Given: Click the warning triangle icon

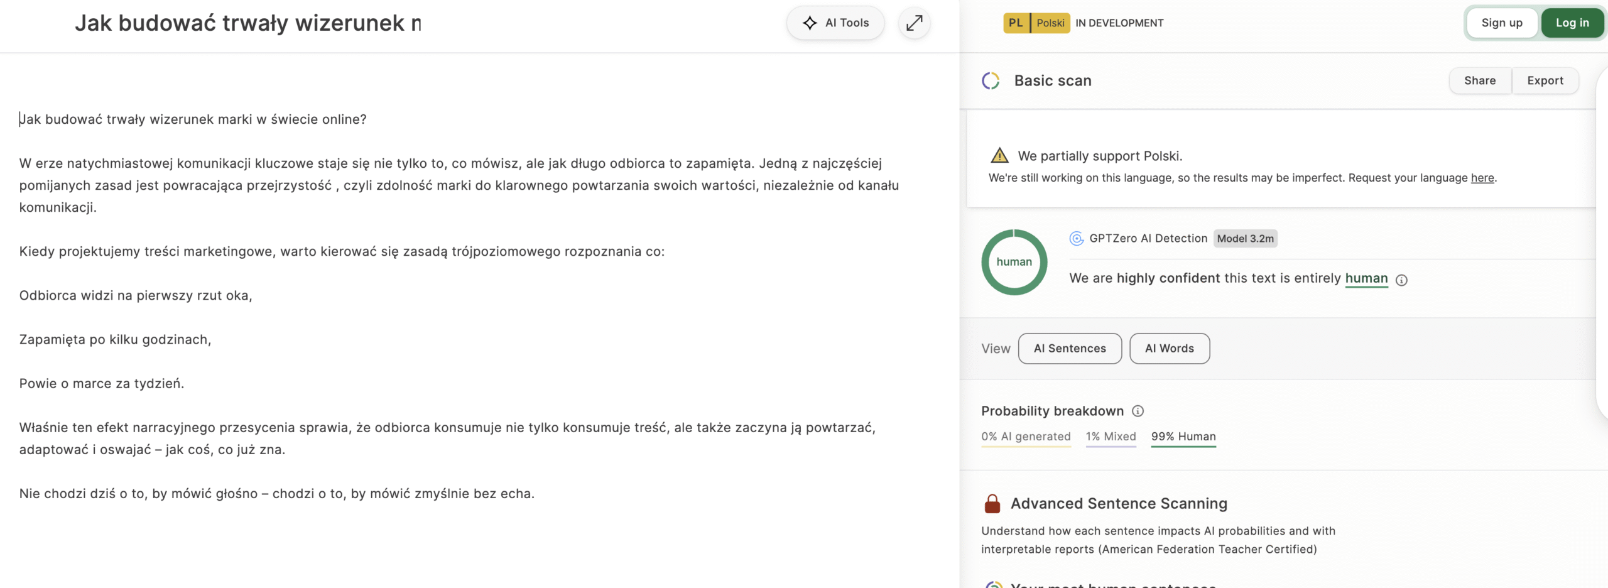Looking at the screenshot, I should click(999, 156).
